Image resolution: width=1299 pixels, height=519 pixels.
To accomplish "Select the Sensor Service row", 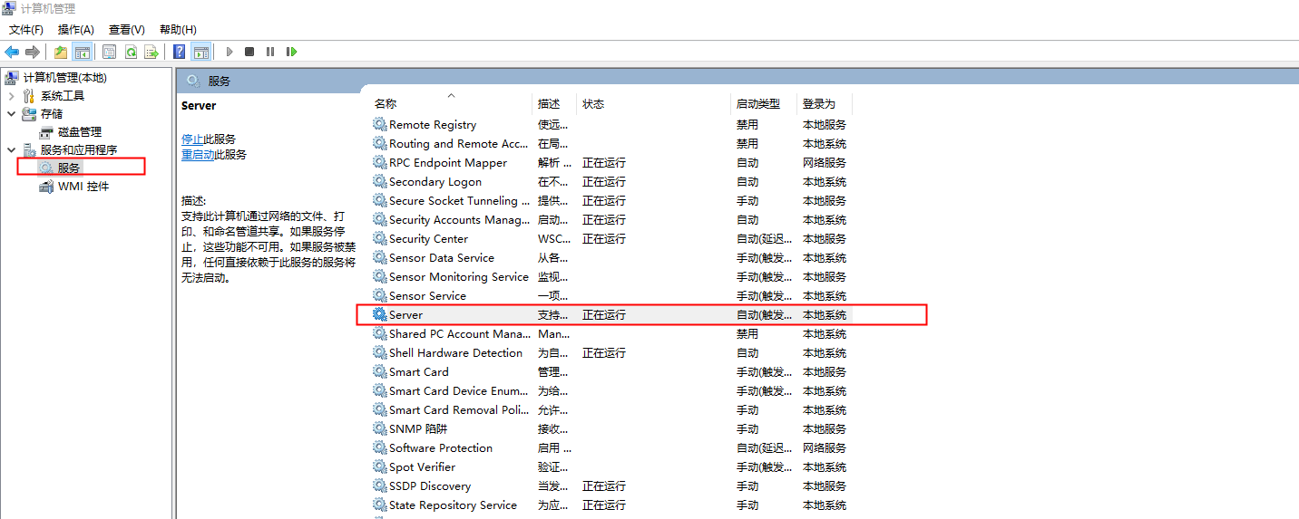I will pos(611,295).
